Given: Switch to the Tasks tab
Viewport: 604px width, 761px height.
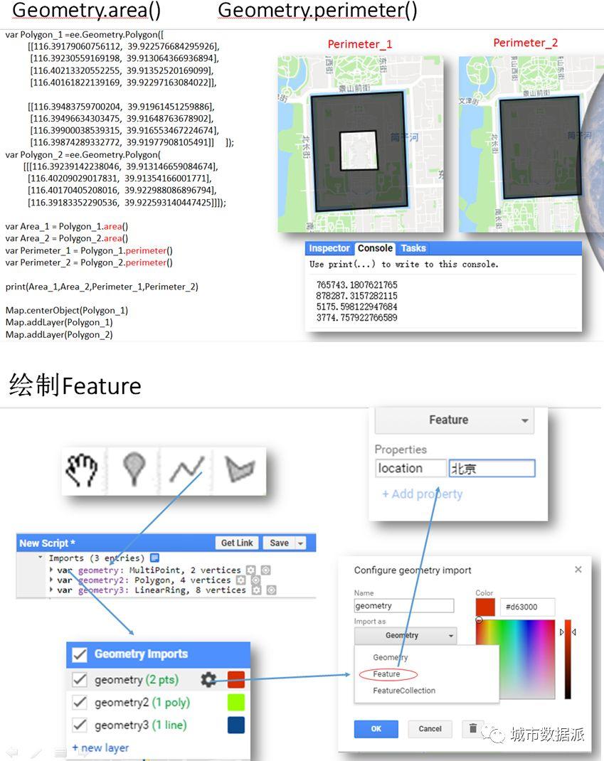Looking at the screenshot, I should [413, 248].
